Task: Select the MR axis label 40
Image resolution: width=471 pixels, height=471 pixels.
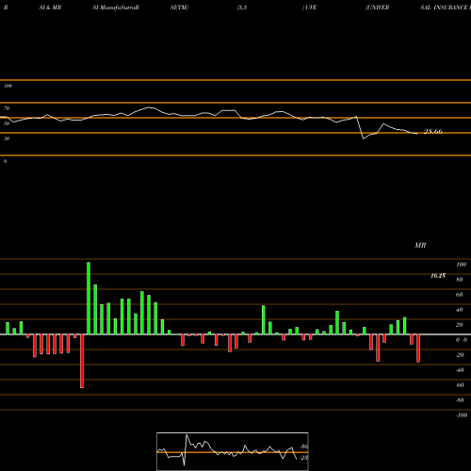Action: [460, 310]
